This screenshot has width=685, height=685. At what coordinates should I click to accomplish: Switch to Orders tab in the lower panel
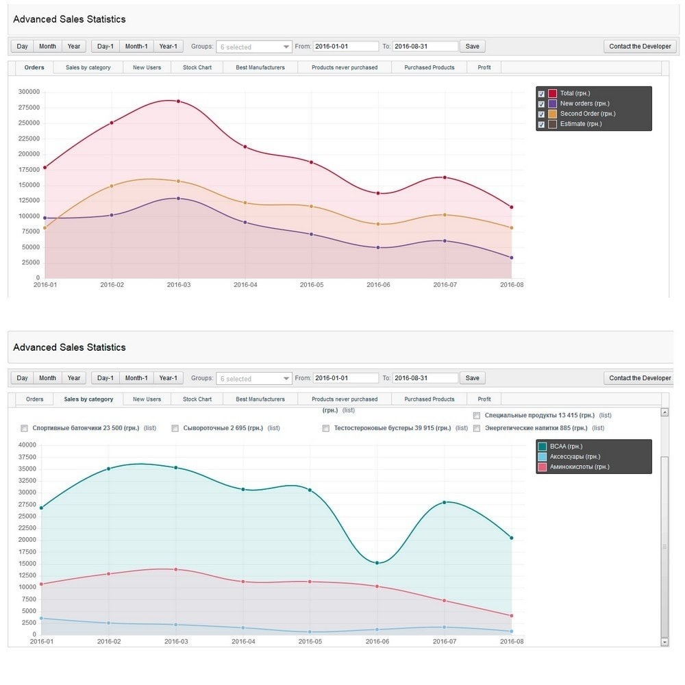(34, 399)
